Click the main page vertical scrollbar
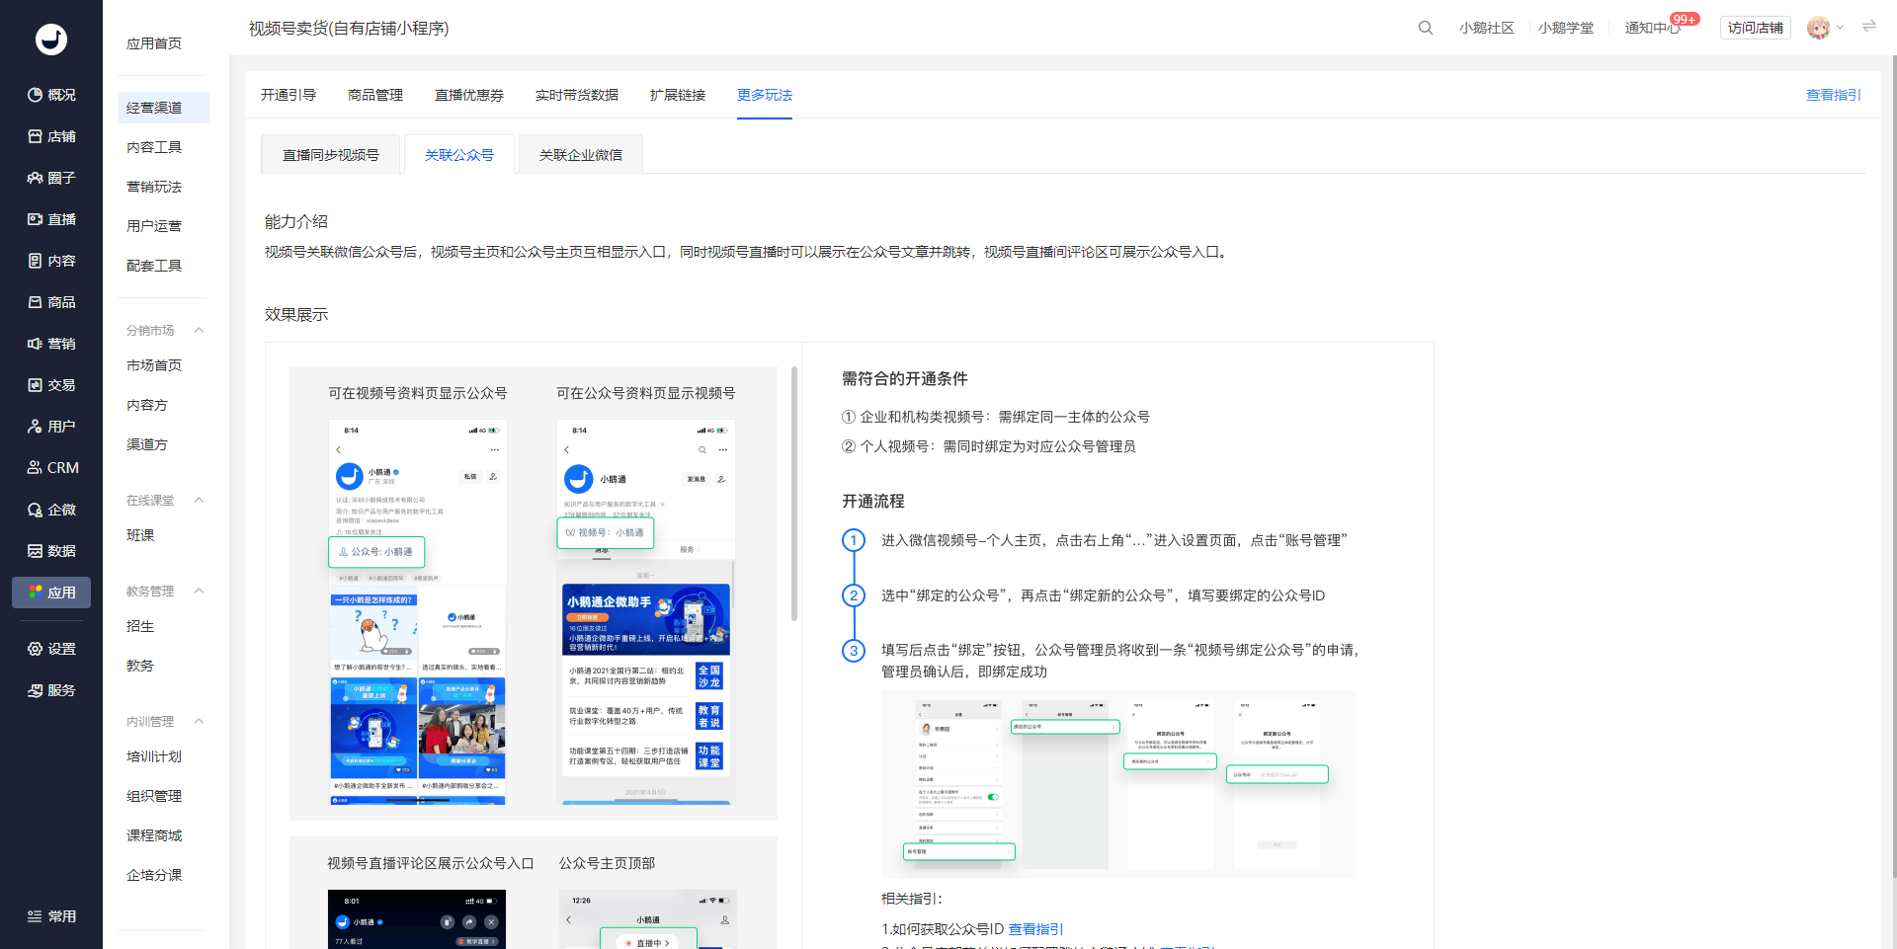Screen dimensions: 1897x949 coord(1893,464)
